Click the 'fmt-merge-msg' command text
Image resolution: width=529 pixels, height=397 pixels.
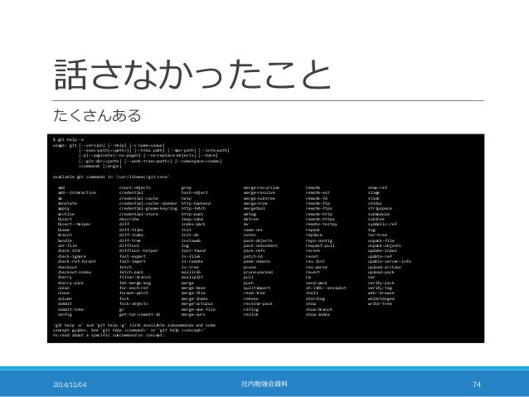[135, 283]
